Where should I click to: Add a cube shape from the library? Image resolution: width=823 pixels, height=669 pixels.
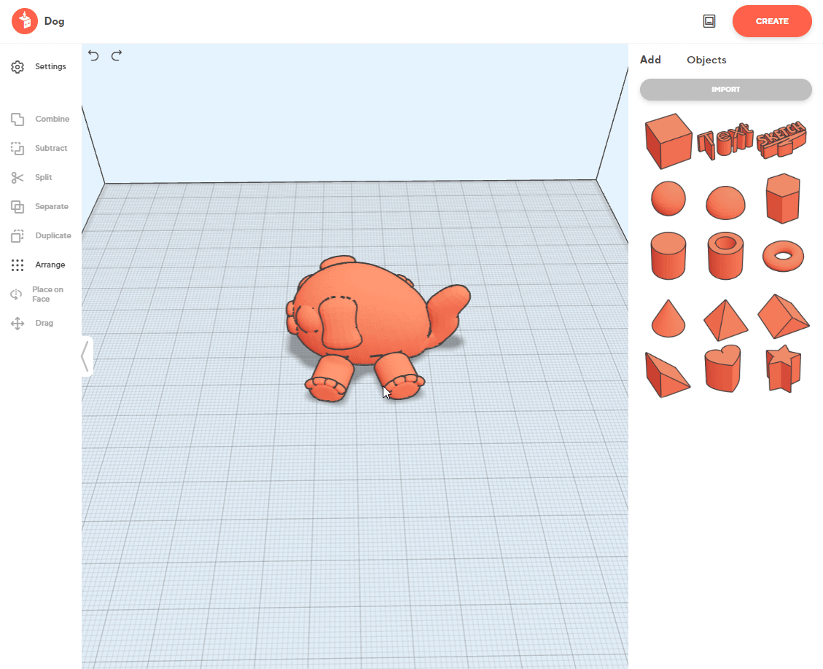(667, 140)
